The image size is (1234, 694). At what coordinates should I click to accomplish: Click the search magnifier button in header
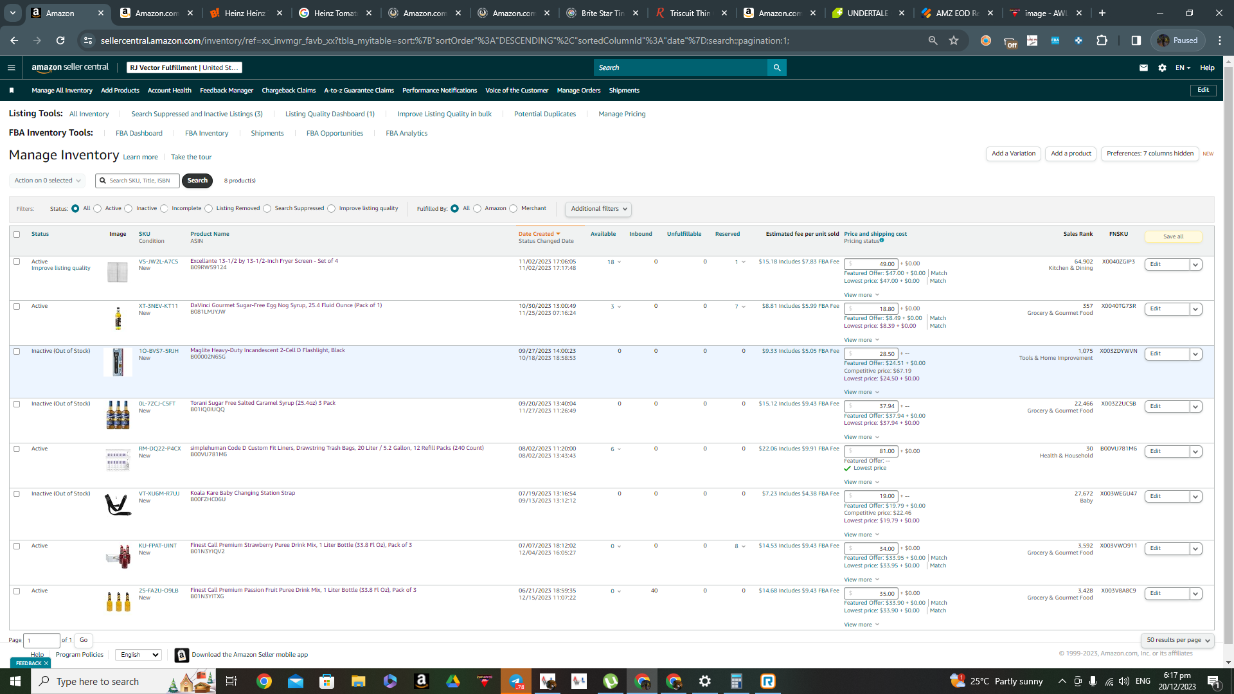tap(777, 67)
